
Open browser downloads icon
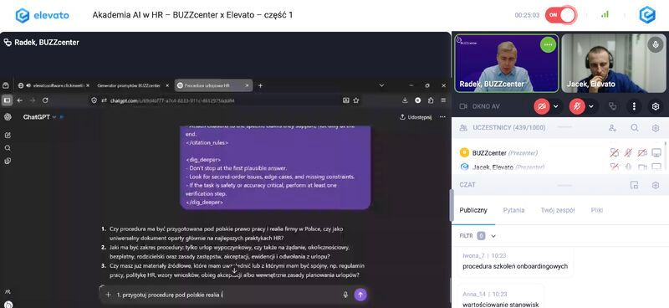tap(405, 100)
